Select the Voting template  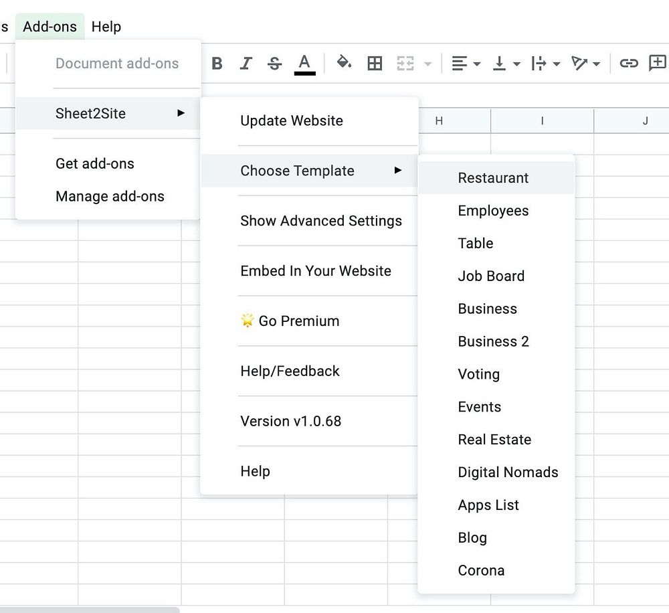point(496,374)
